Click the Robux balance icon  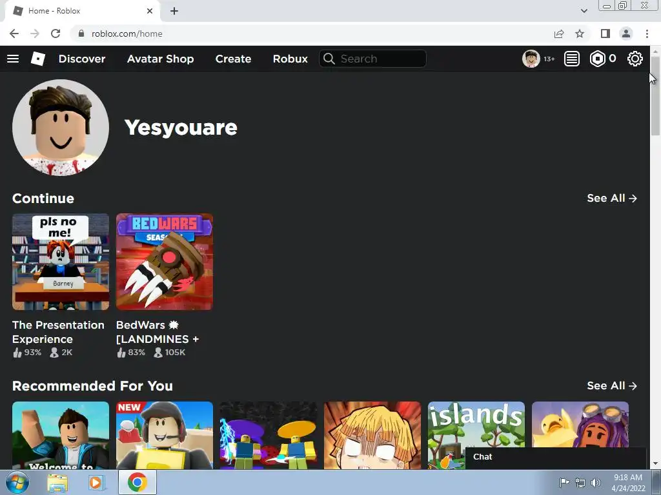[597, 59]
